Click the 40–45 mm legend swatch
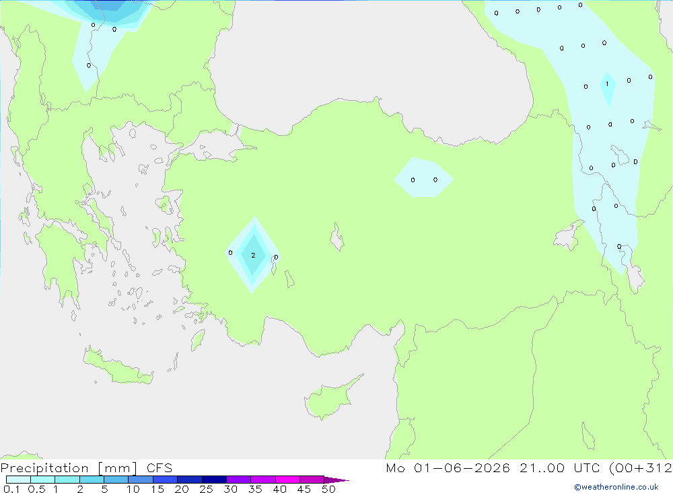 click(x=287, y=480)
